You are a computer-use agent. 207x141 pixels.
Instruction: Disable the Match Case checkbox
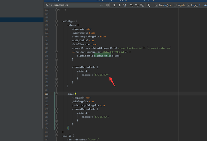click(x=157, y=5)
